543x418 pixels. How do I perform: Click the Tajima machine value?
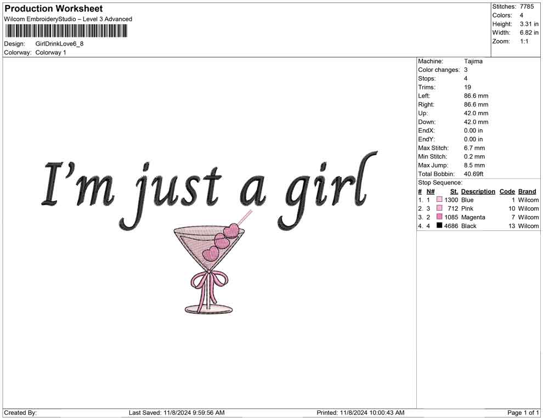click(473, 61)
